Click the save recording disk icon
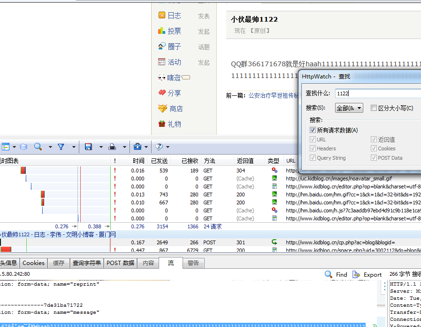 [x=88, y=147]
